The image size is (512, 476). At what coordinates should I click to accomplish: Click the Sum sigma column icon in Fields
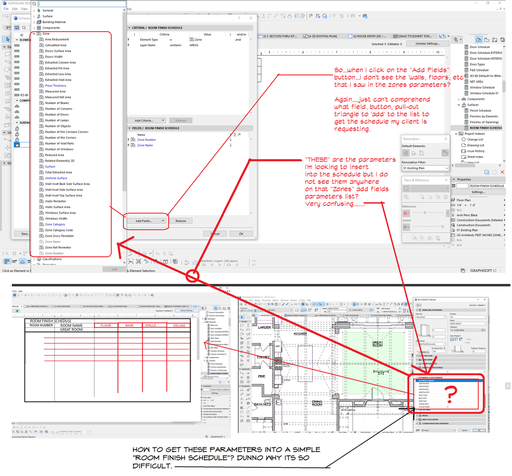click(x=234, y=135)
